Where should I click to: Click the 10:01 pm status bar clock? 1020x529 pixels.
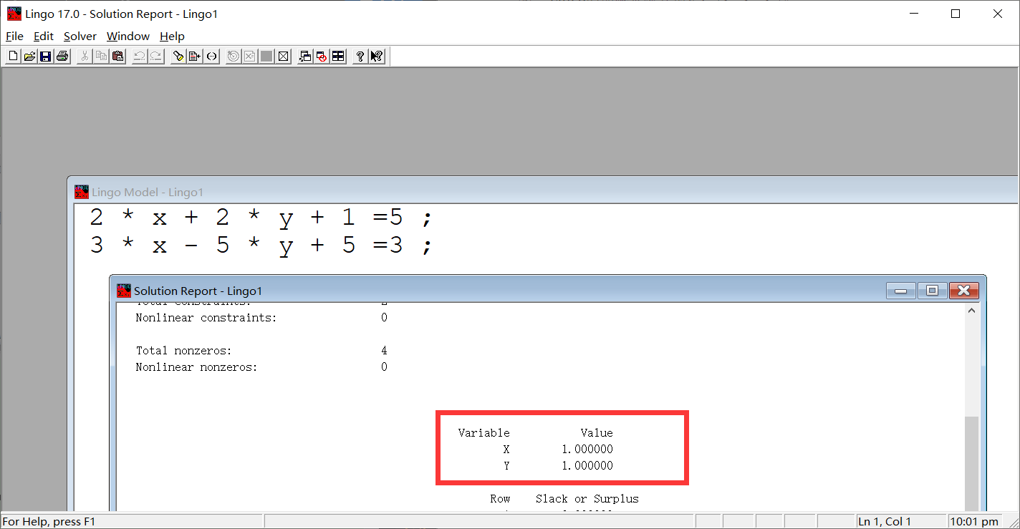click(x=975, y=522)
